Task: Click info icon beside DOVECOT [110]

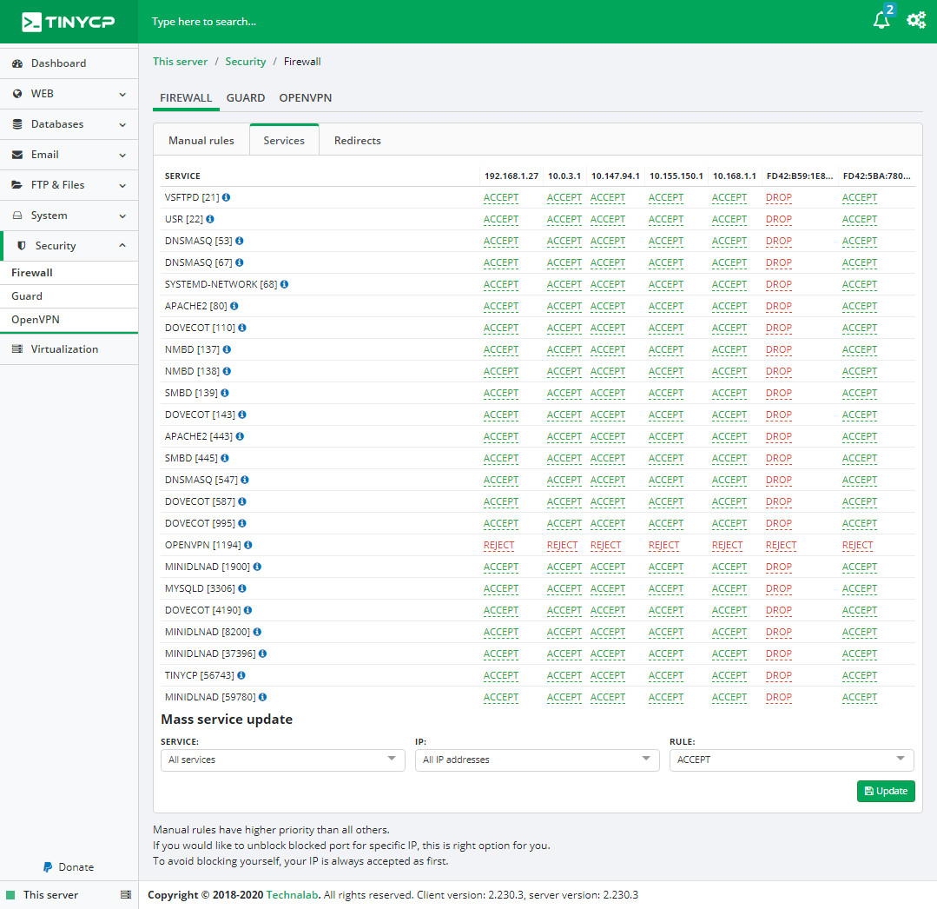Action: [242, 328]
